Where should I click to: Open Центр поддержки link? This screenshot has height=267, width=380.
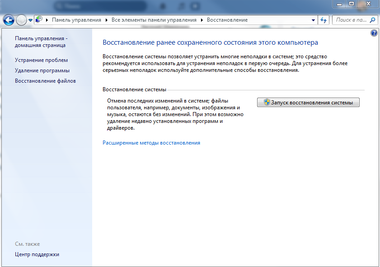click(37, 254)
